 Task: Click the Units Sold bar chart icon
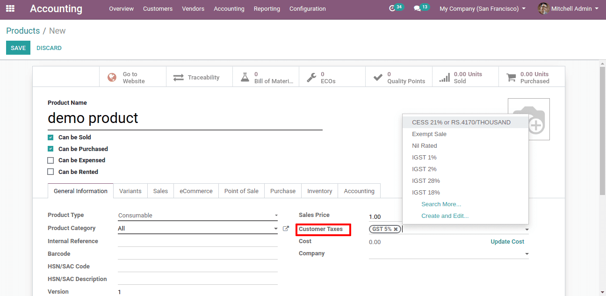[444, 78]
